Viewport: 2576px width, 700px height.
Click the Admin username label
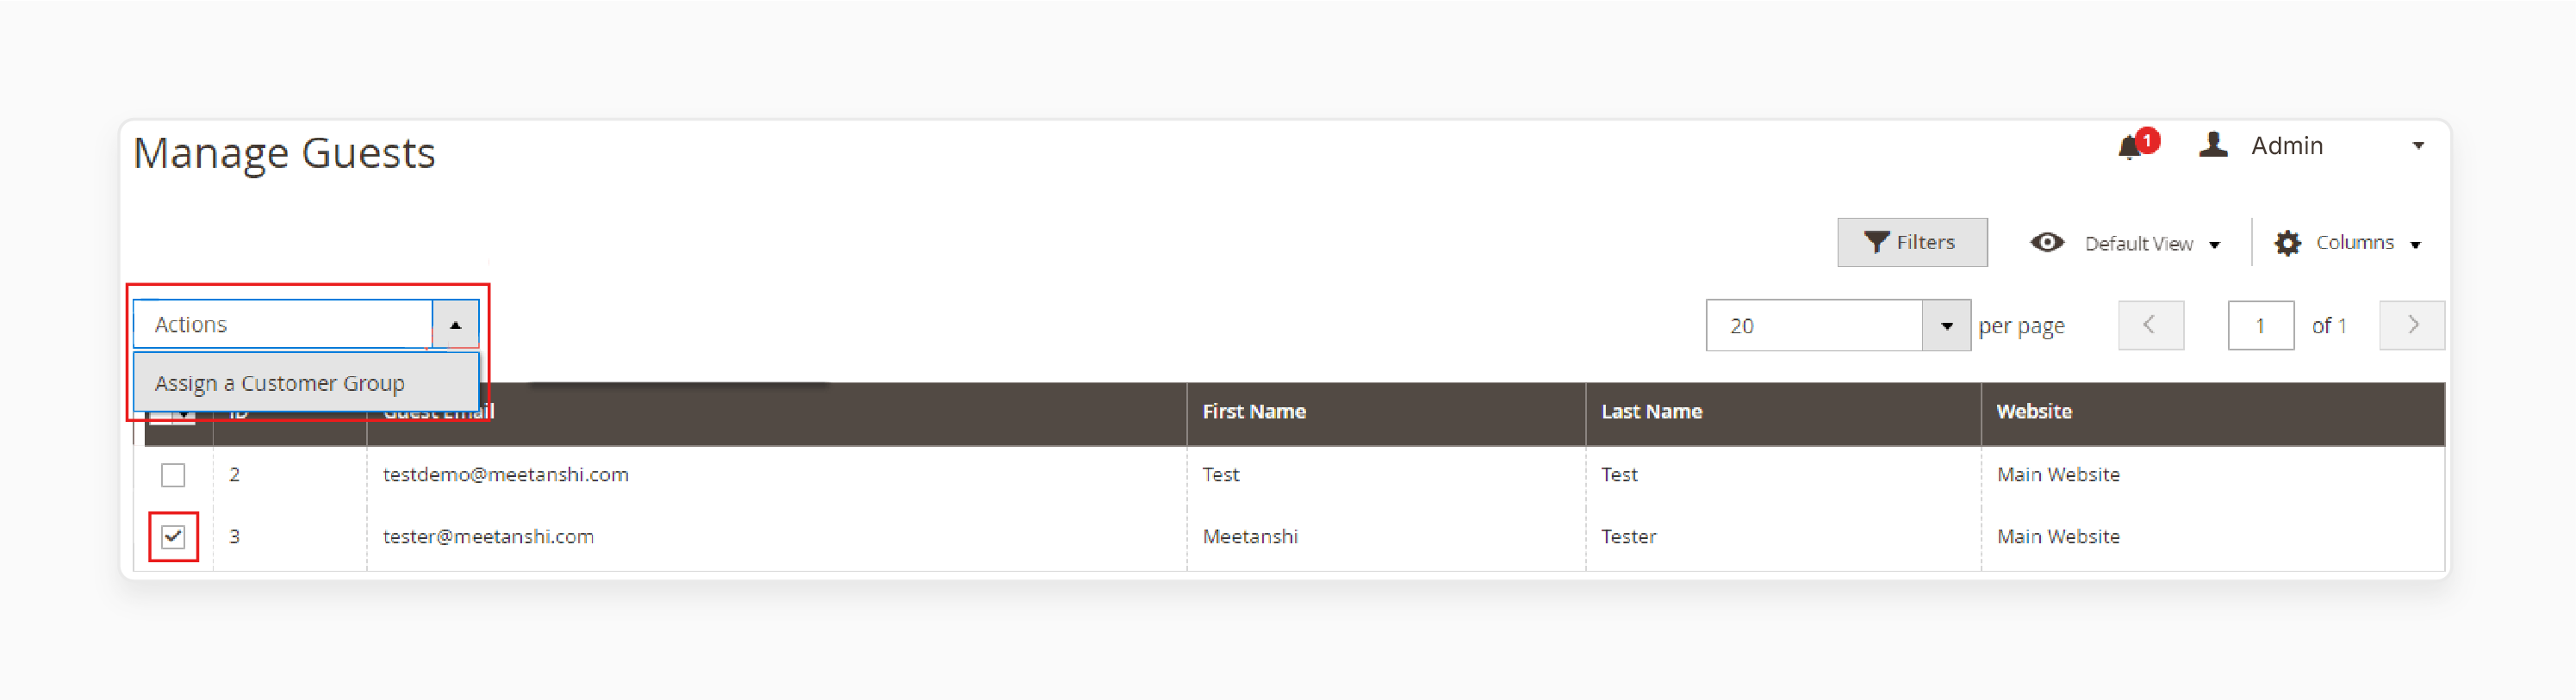click(x=2287, y=146)
